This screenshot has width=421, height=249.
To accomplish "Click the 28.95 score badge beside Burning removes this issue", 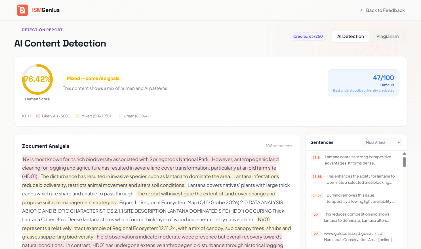I will [317, 195].
